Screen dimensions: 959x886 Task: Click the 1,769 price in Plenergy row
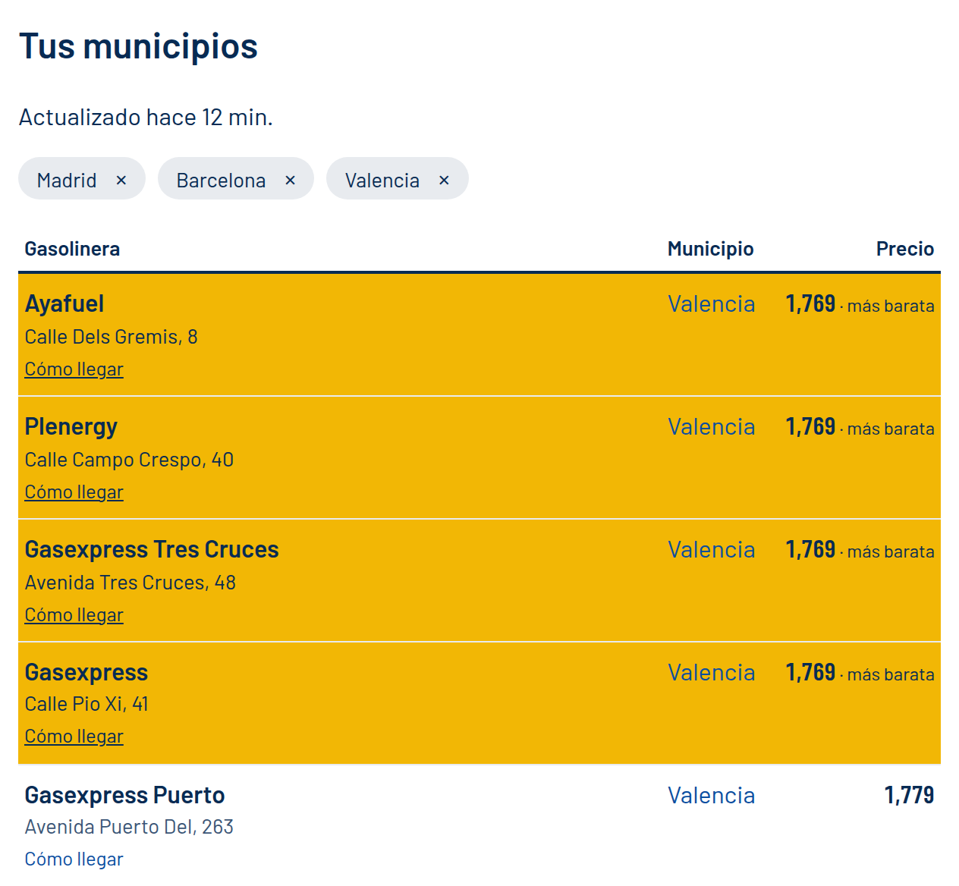coord(810,427)
